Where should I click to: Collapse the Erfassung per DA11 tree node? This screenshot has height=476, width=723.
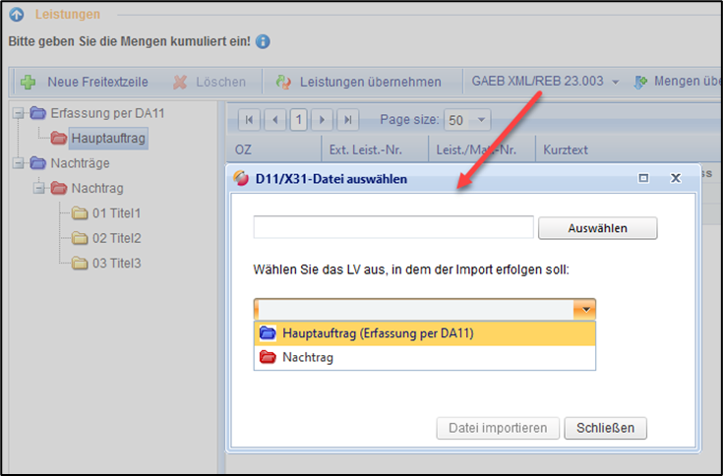click(19, 114)
